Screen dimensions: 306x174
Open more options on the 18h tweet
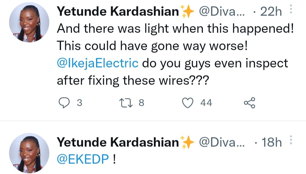point(290,141)
